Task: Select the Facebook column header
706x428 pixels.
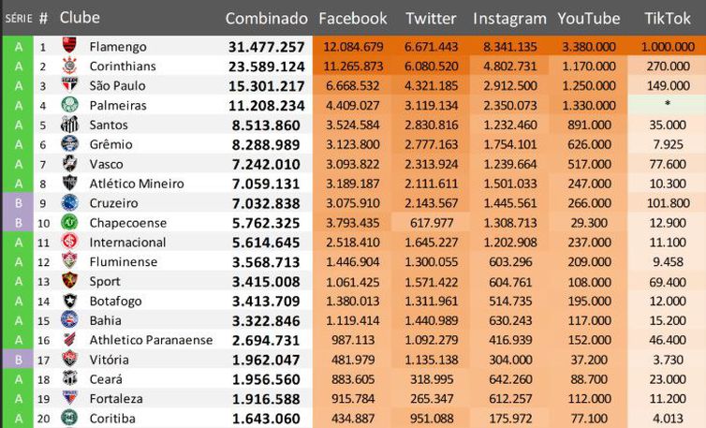Action: (x=353, y=19)
